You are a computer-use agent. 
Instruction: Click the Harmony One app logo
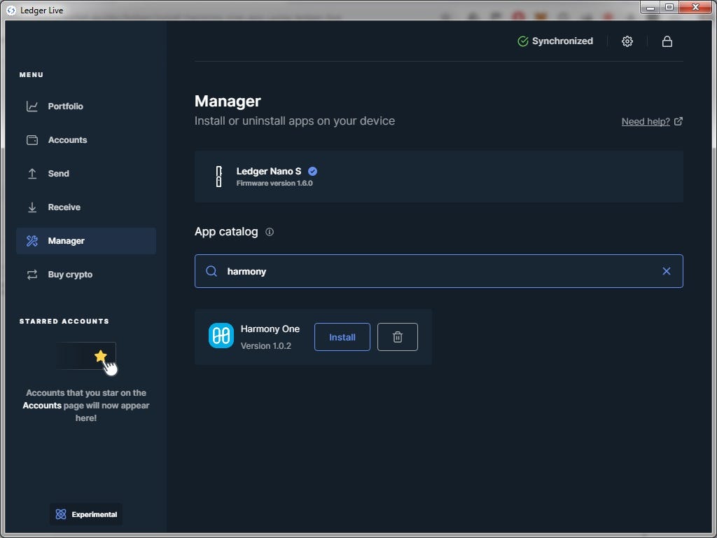221,336
